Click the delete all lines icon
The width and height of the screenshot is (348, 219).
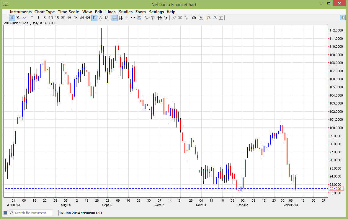pyautogui.click(x=186, y=18)
